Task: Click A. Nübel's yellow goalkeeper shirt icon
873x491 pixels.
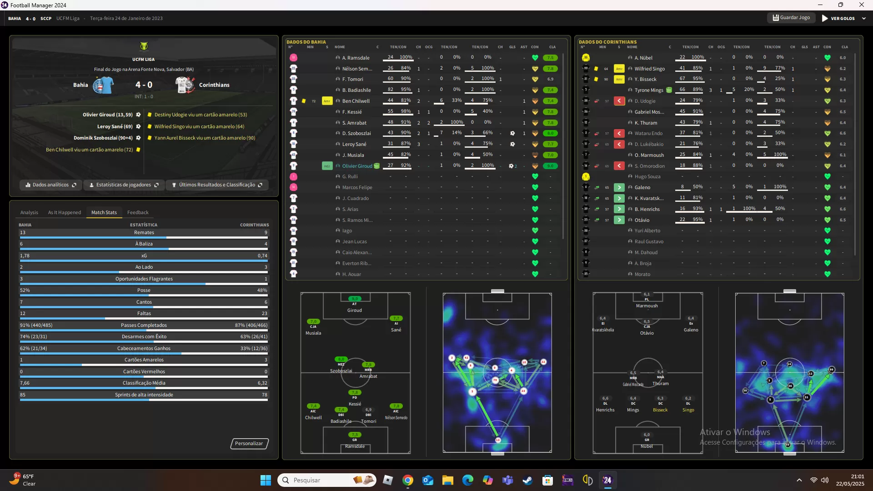Action: point(586,58)
